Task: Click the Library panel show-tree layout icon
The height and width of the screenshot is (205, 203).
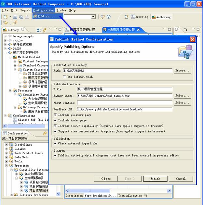Action: point(39,30)
